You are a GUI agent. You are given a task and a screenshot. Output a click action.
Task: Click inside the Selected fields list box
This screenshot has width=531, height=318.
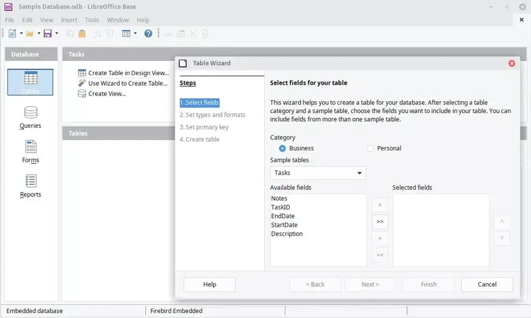(441, 230)
